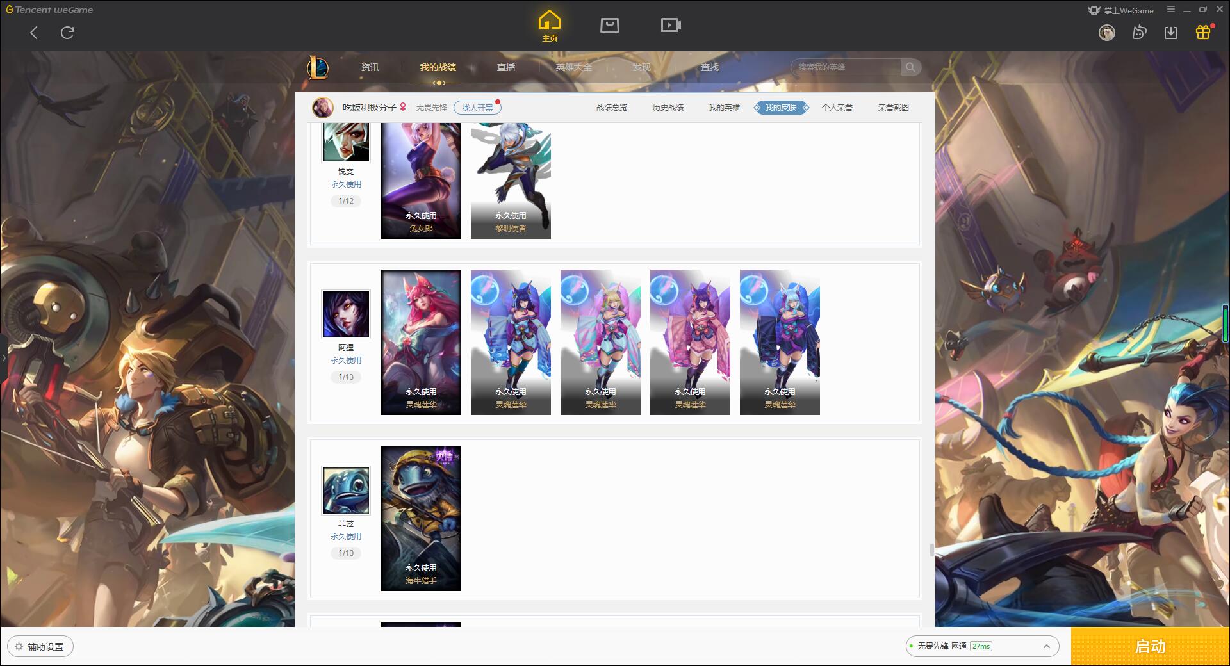1230x666 pixels.
Task: Open the 主页 home icon
Action: [x=550, y=26]
